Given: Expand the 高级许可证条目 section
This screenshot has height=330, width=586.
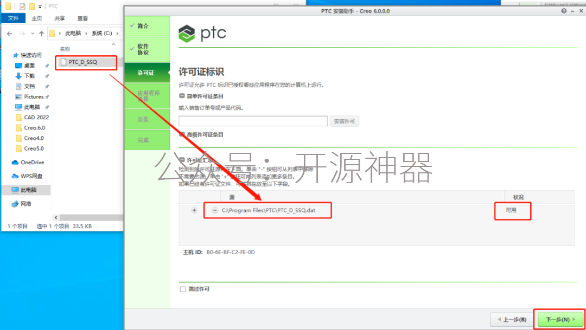Looking at the screenshot, I should coord(182,134).
